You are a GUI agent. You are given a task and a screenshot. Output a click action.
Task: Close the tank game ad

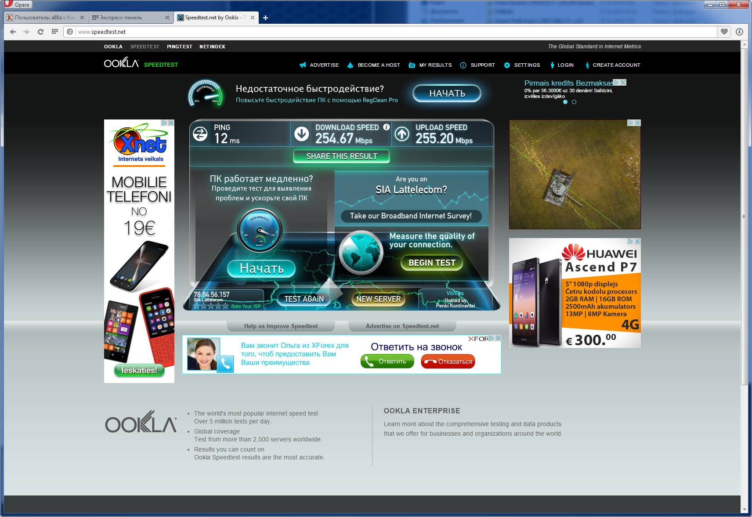click(x=637, y=123)
